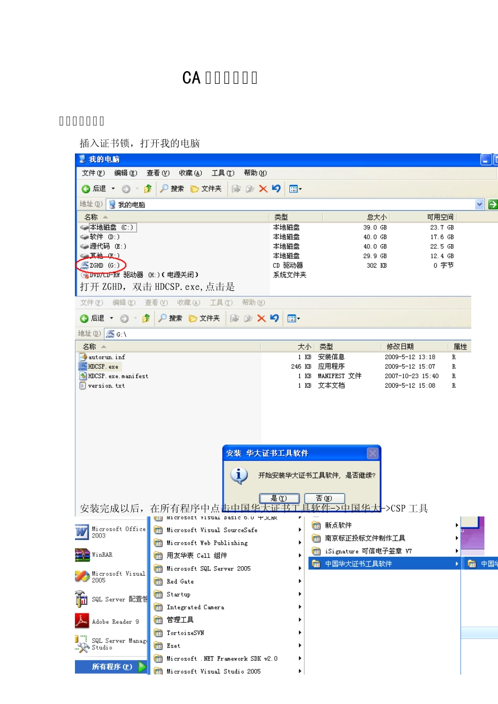498x704 pixels.
Task: Click 文件夹 Folders icon in My Computer toolbar
Action: [x=194, y=189]
